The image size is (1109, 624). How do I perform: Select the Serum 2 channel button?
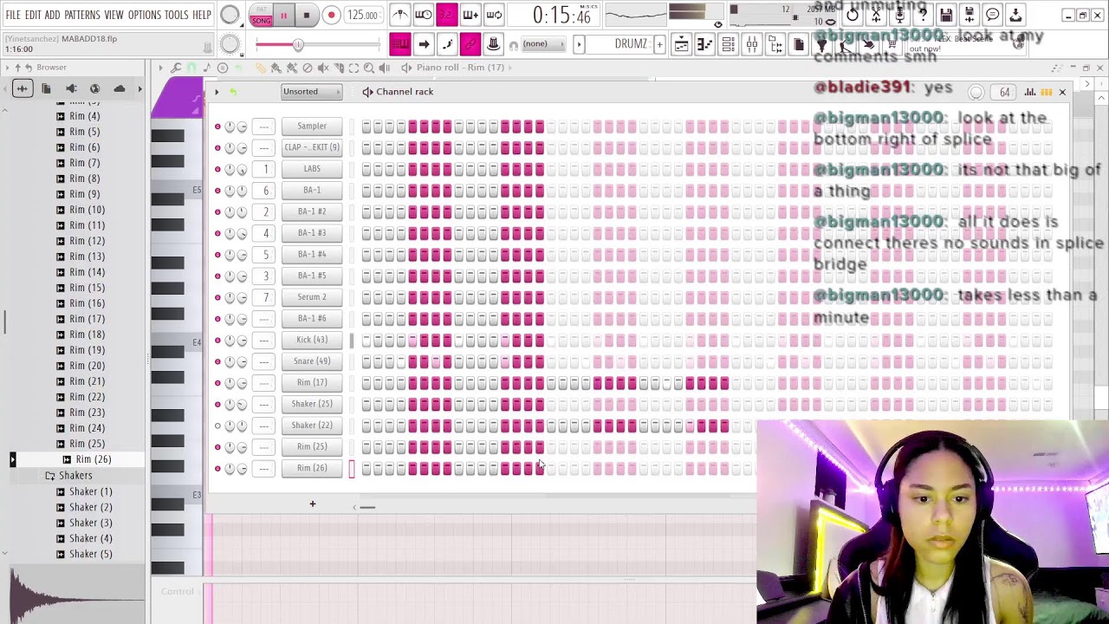click(312, 297)
